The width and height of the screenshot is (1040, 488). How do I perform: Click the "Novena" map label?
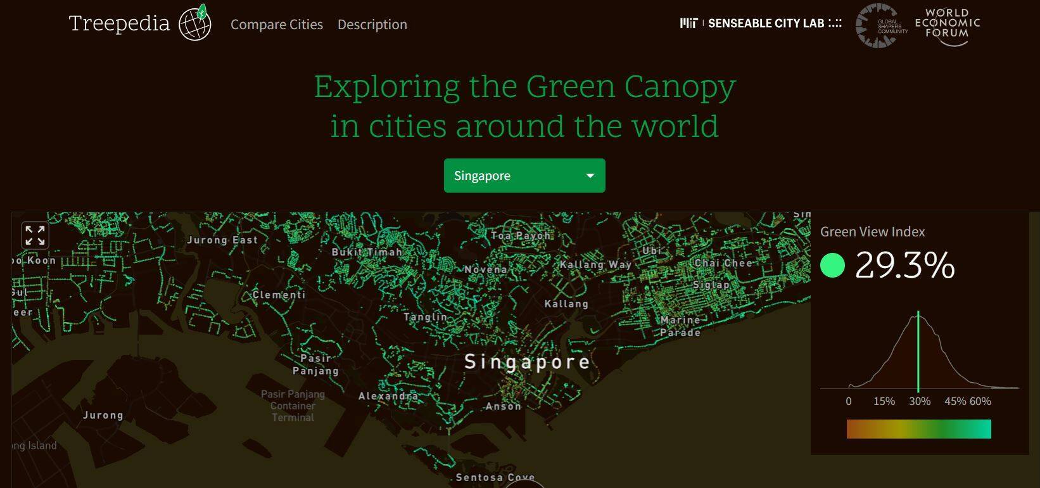coord(486,269)
